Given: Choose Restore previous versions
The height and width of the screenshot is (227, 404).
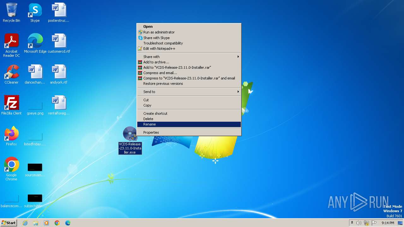Looking at the screenshot, I should [x=189, y=84].
